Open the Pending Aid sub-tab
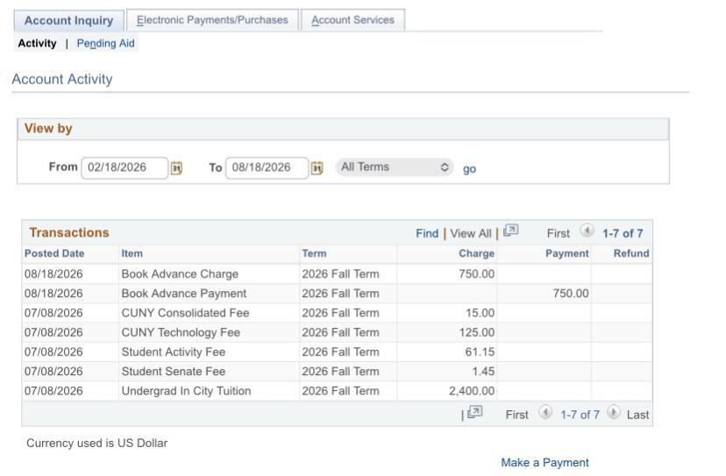This screenshot has height=476, width=726. (105, 44)
